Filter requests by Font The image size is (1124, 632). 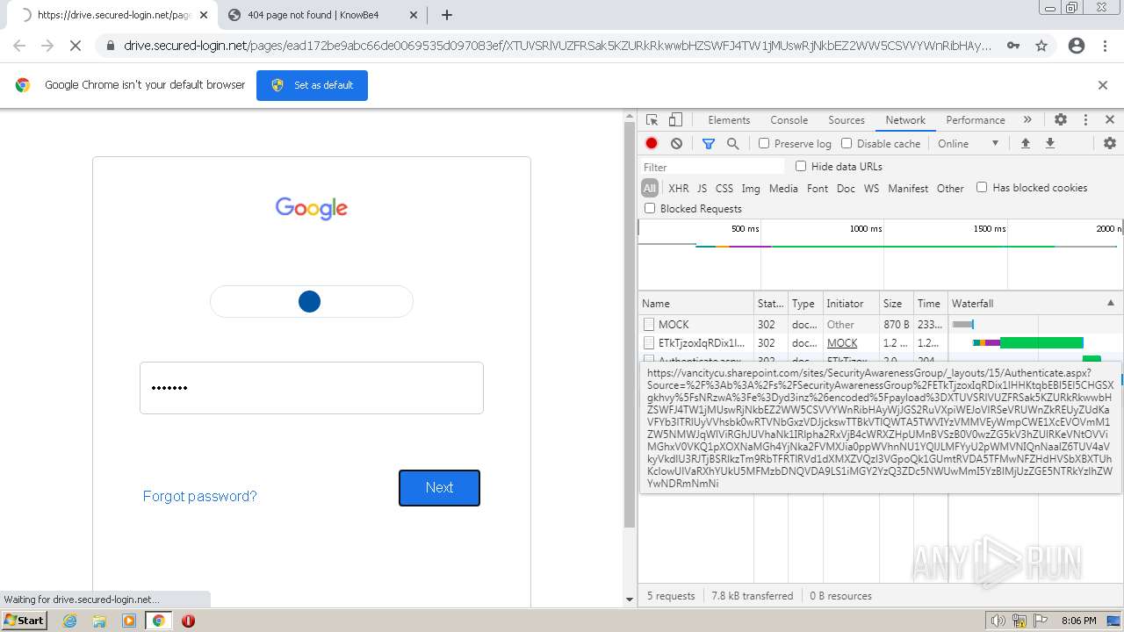(x=817, y=188)
